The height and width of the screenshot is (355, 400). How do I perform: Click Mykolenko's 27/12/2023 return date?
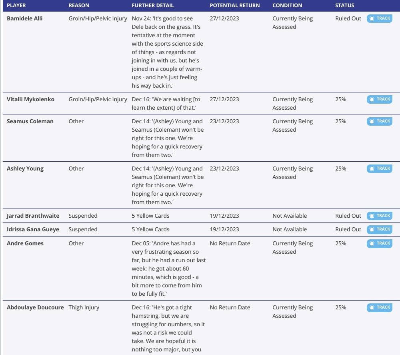click(224, 99)
